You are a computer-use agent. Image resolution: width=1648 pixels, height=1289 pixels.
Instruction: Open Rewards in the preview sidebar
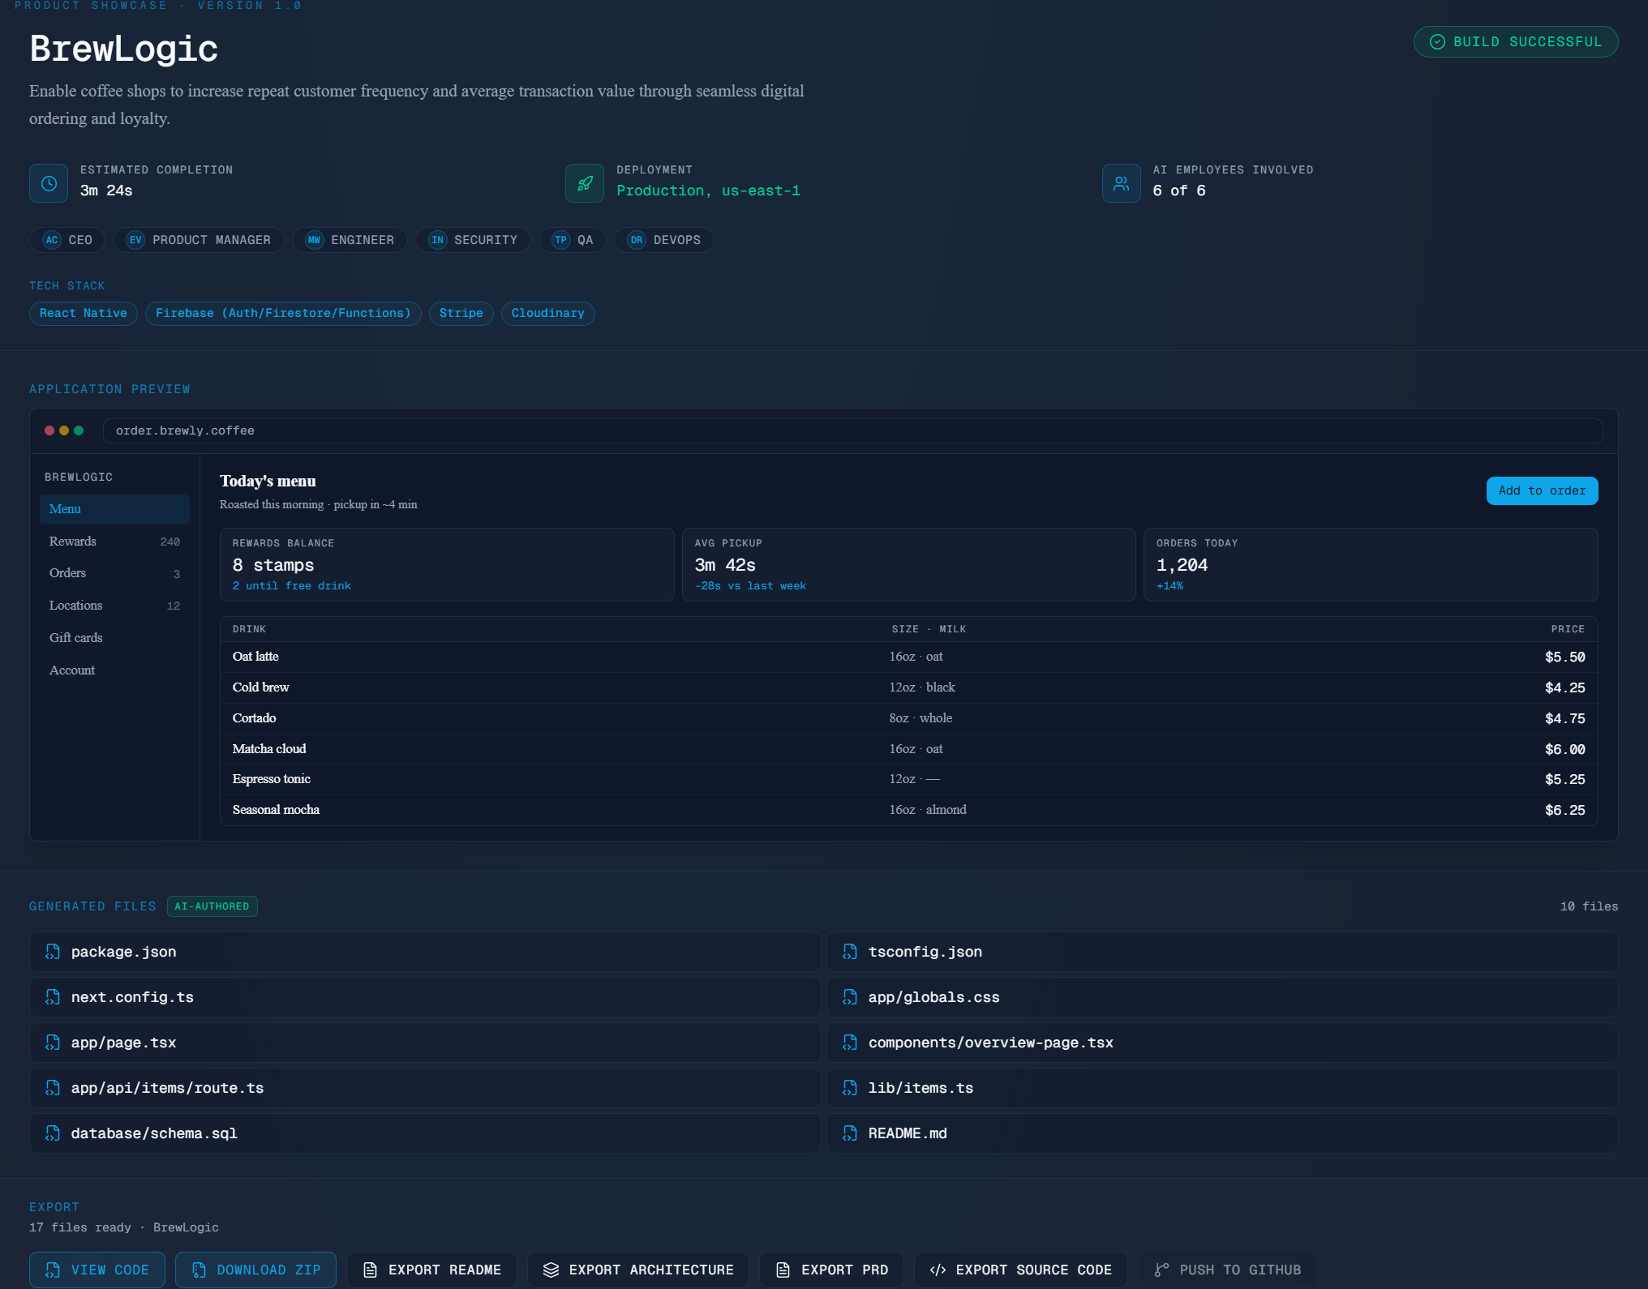tap(114, 542)
